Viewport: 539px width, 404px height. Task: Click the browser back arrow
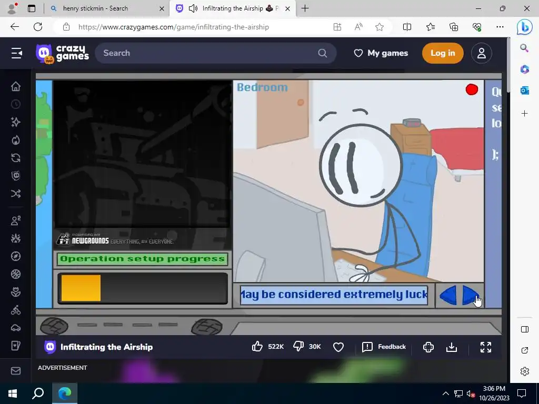pyautogui.click(x=14, y=27)
